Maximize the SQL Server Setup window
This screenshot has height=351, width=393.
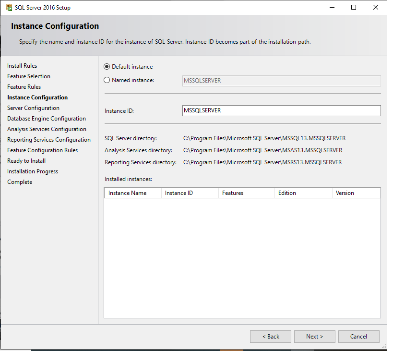click(x=354, y=8)
